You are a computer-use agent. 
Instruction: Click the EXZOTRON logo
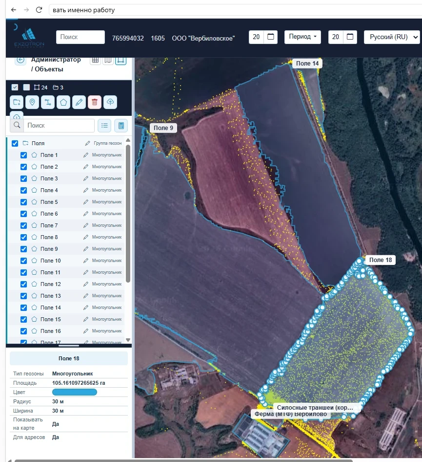point(29,38)
